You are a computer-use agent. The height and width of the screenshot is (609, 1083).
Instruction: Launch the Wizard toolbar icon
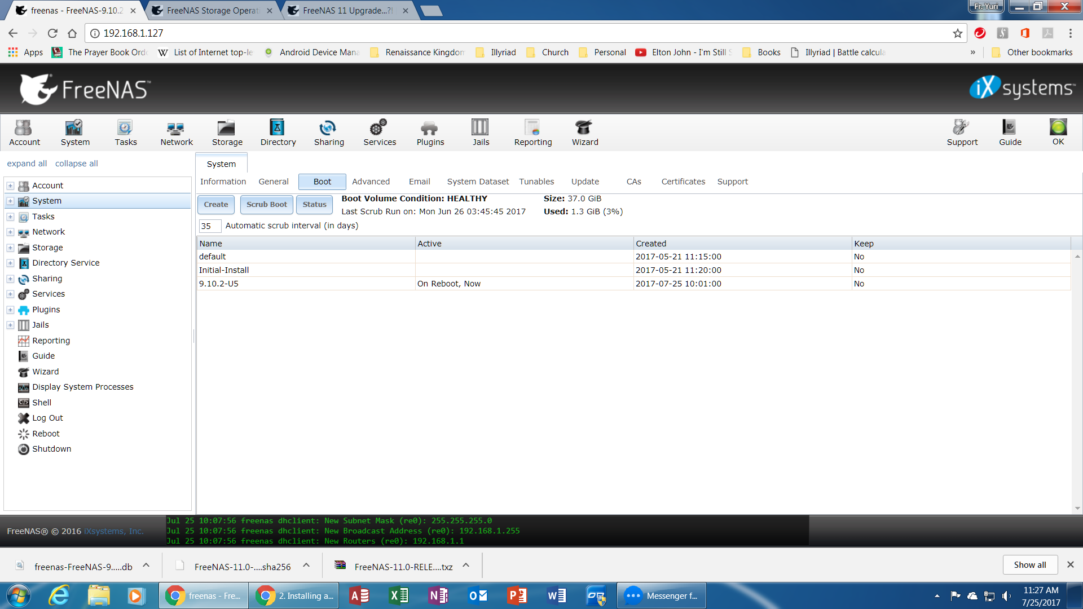(x=585, y=133)
